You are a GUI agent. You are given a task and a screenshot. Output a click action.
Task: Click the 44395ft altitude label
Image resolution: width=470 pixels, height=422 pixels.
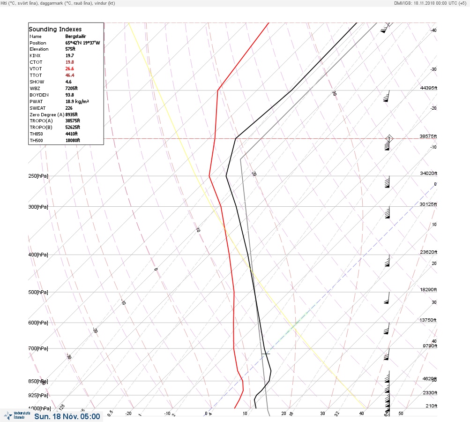(429, 88)
